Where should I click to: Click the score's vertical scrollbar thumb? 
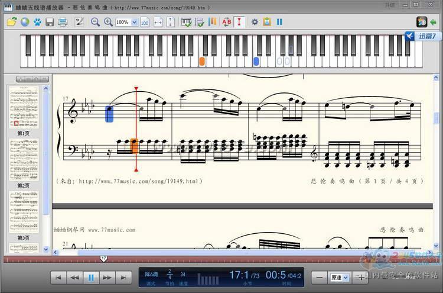tap(436, 117)
